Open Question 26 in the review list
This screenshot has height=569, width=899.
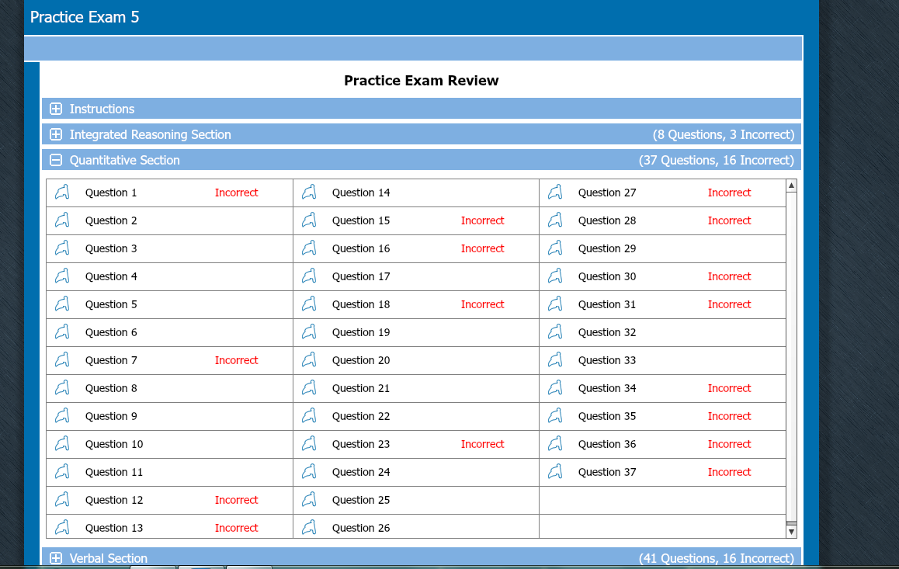point(361,528)
